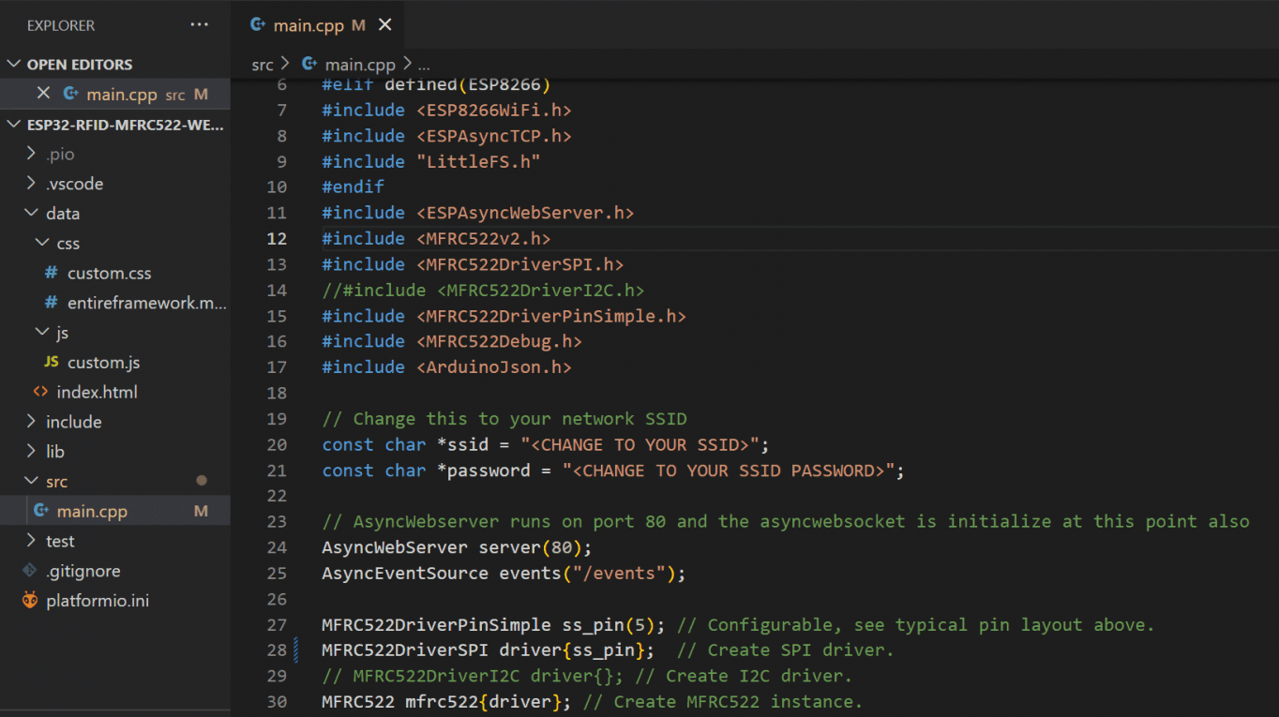Click C++ icon in main.cpp tab
The height and width of the screenshot is (717, 1279).
pyautogui.click(x=257, y=25)
